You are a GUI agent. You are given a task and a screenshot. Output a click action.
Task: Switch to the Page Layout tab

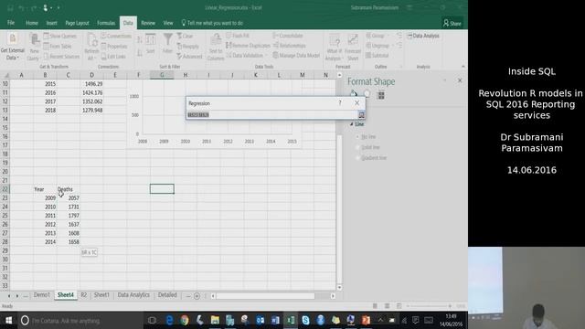click(77, 23)
